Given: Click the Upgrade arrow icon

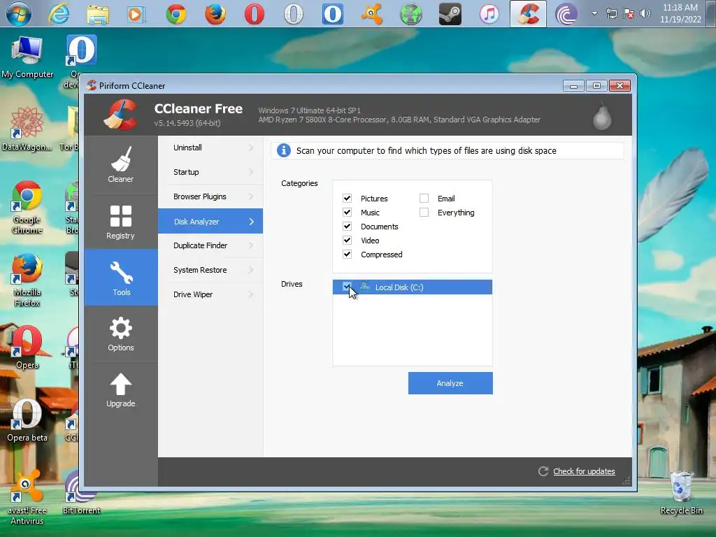Looking at the screenshot, I should 121,384.
